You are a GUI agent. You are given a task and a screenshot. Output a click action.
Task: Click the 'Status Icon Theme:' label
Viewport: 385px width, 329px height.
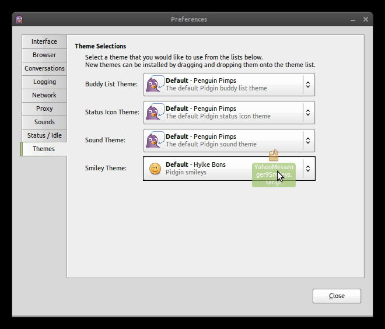tap(112, 112)
